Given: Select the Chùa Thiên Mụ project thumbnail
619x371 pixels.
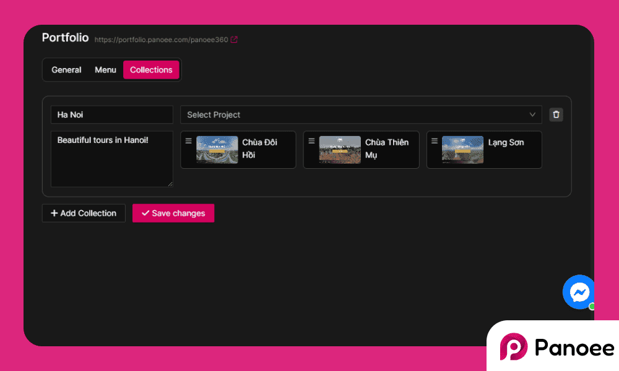Looking at the screenshot, I should coord(340,150).
